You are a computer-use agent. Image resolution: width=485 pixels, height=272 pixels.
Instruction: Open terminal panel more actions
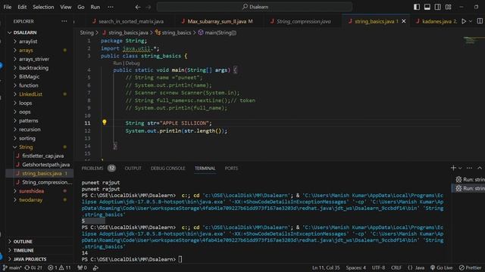pos(469,168)
